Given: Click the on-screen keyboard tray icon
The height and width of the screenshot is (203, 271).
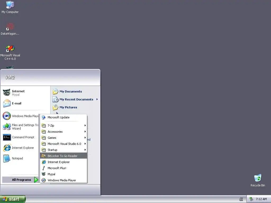Looking at the screenshot, I should coord(241,199).
